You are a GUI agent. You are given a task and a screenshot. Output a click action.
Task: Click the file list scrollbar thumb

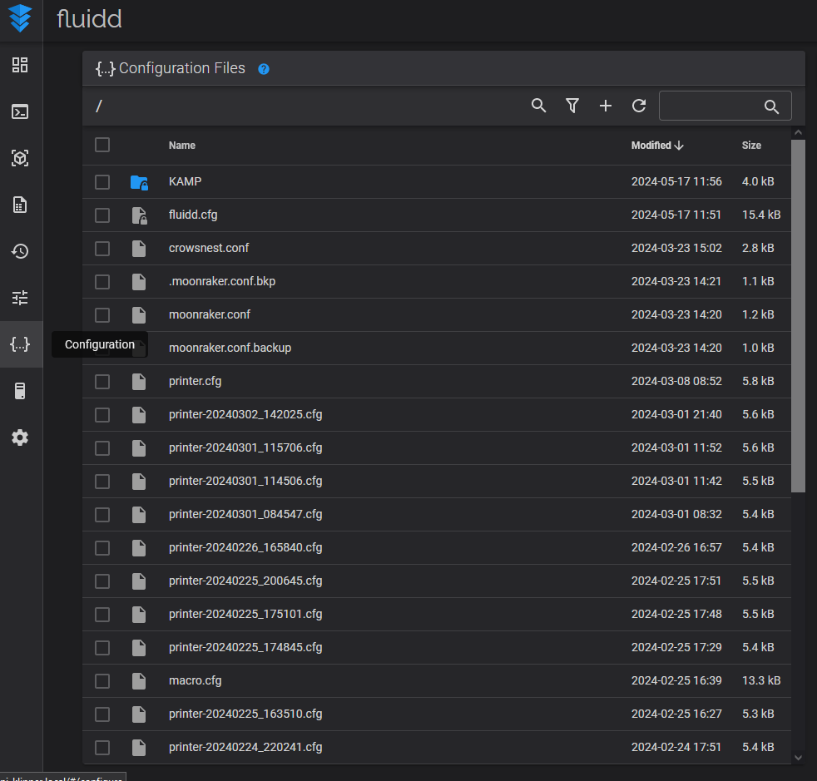pos(798,316)
